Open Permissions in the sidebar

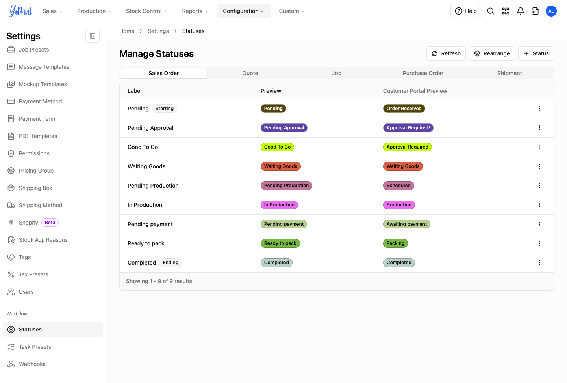click(x=53, y=153)
